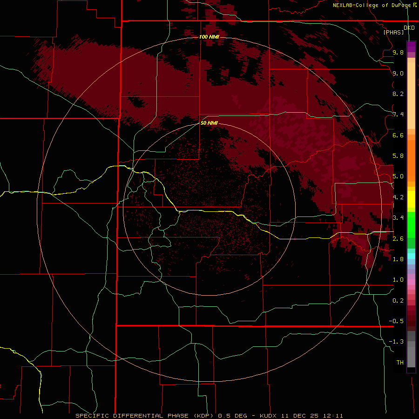Select the 1.8 scale value
The width and height of the screenshot is (419, 419).
(398, 259)
